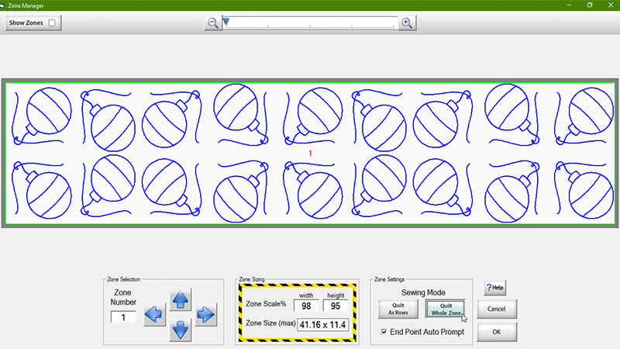
Task: Open Help with the question mark button
Action: point(495,288)
